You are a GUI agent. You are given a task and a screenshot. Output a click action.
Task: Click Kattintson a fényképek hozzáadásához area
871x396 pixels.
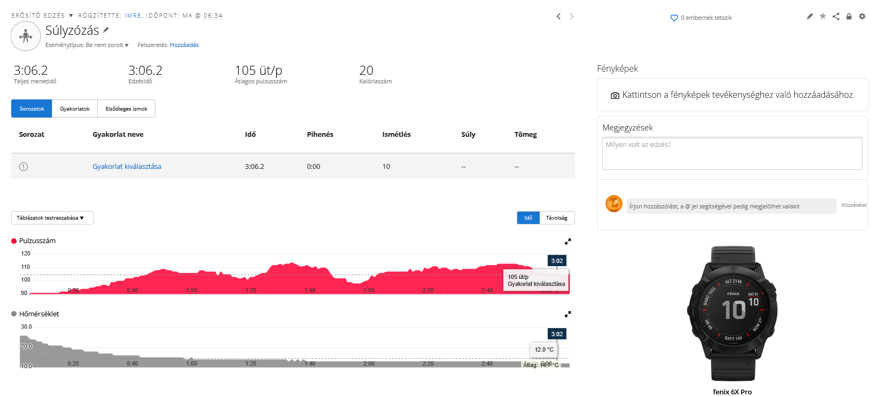(x=733, y=95)
